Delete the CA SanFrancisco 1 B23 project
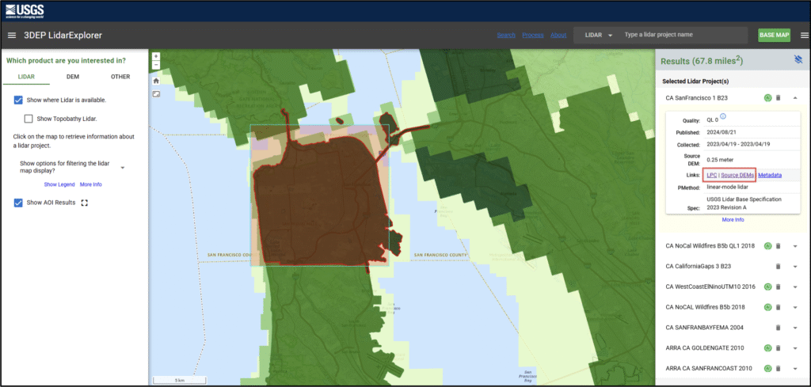811x387 pixels. pyautogui.click(x=778, y=97)
